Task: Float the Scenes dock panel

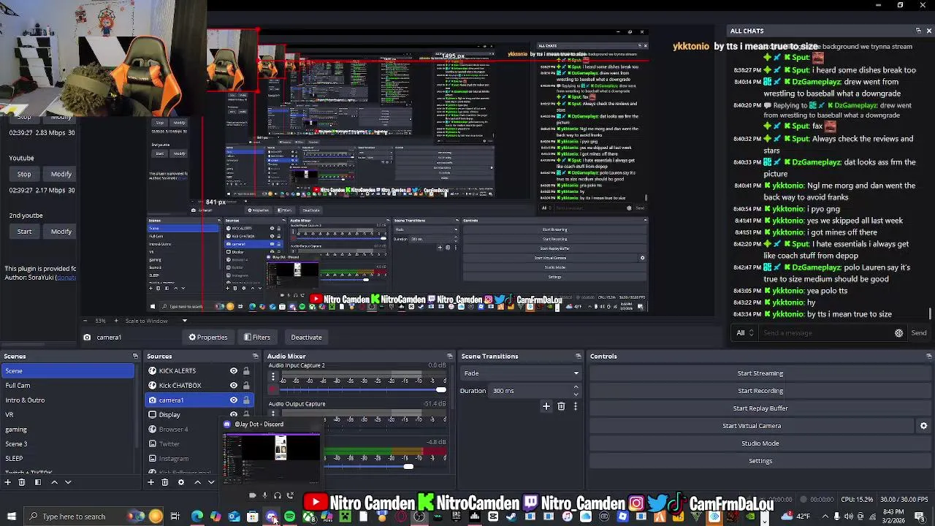Action: [x=135, y=357]
